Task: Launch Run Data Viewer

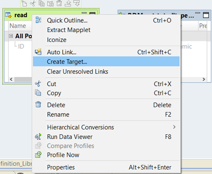Action: [x=106, y=137]
